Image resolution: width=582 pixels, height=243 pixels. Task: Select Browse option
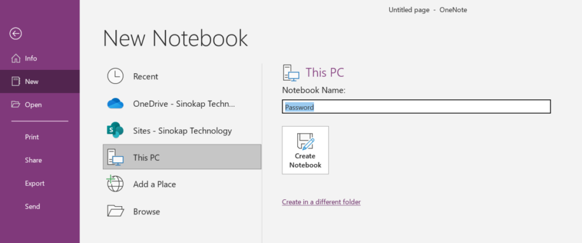pos(182,211)
